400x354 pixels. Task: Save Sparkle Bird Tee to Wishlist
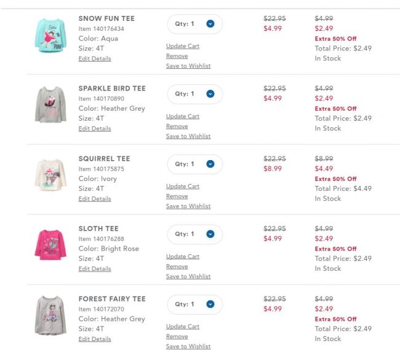pos(188,136)
